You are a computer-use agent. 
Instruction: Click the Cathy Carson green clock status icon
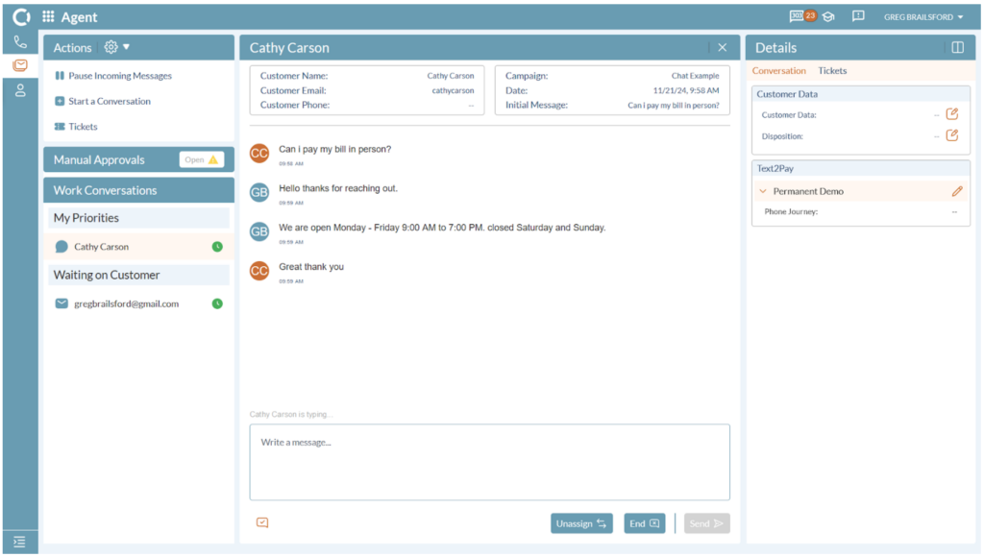[217, 247]
